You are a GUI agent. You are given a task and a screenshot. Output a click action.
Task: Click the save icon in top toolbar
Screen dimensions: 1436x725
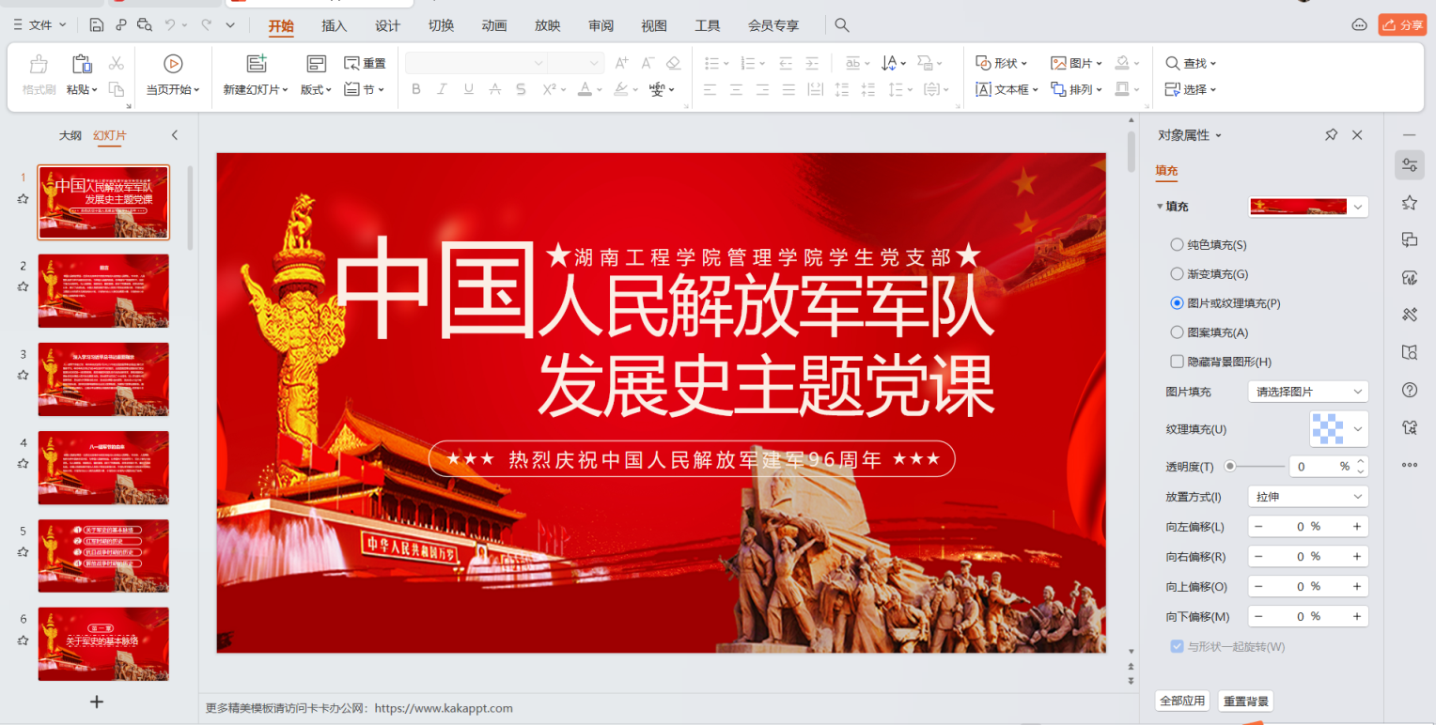pyautogui.click(x=97, y=25)
